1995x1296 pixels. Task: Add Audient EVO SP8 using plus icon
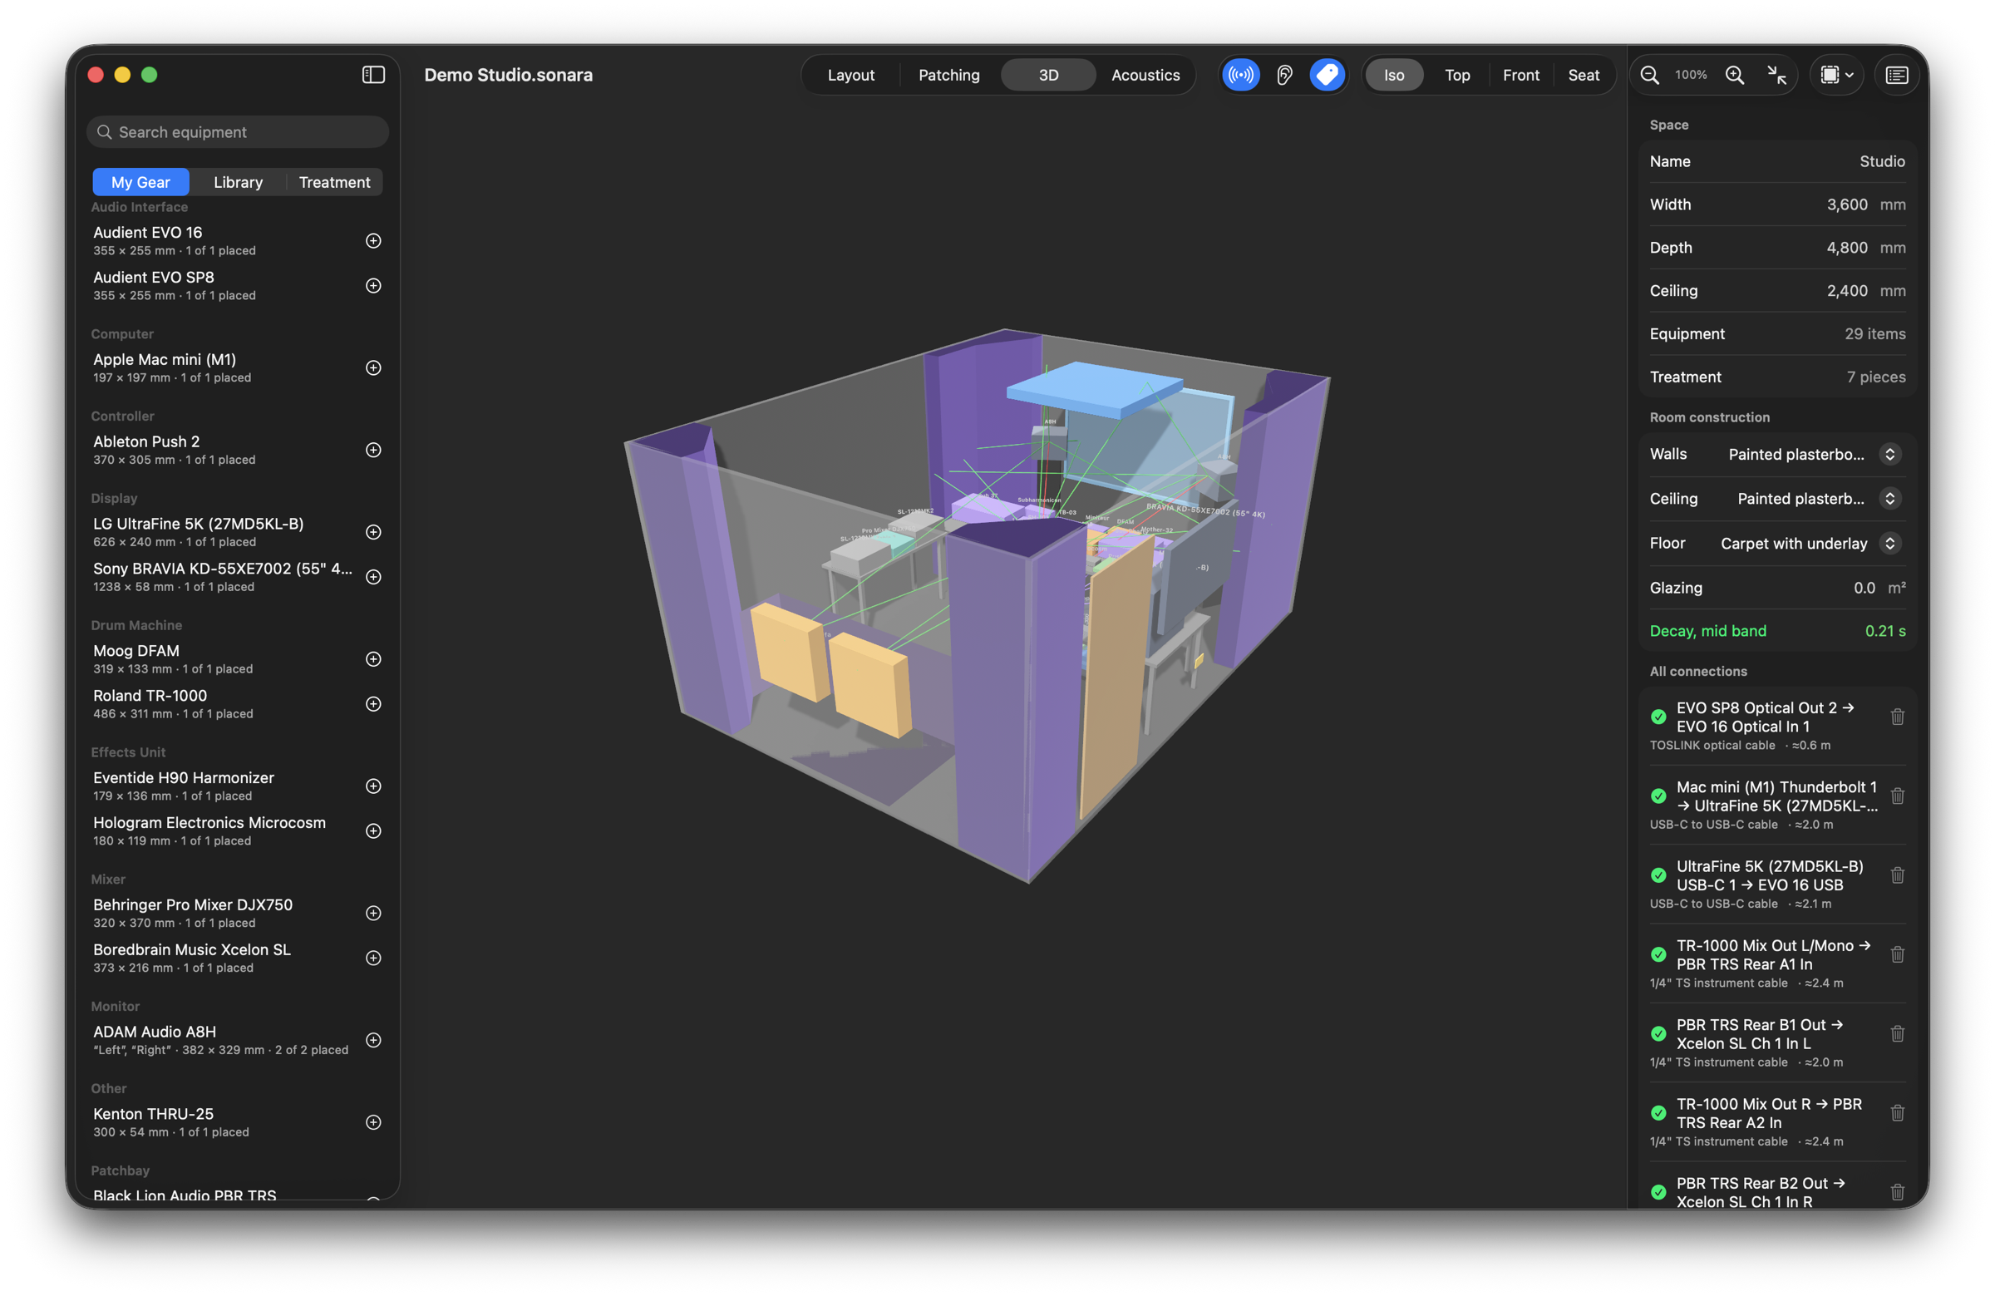pos(374,286)
